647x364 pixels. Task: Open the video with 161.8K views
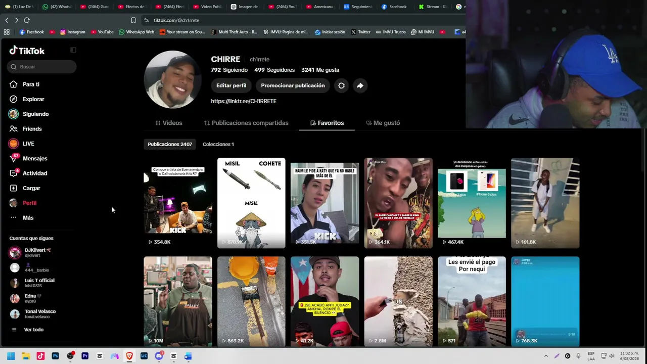tap(545, 203)
